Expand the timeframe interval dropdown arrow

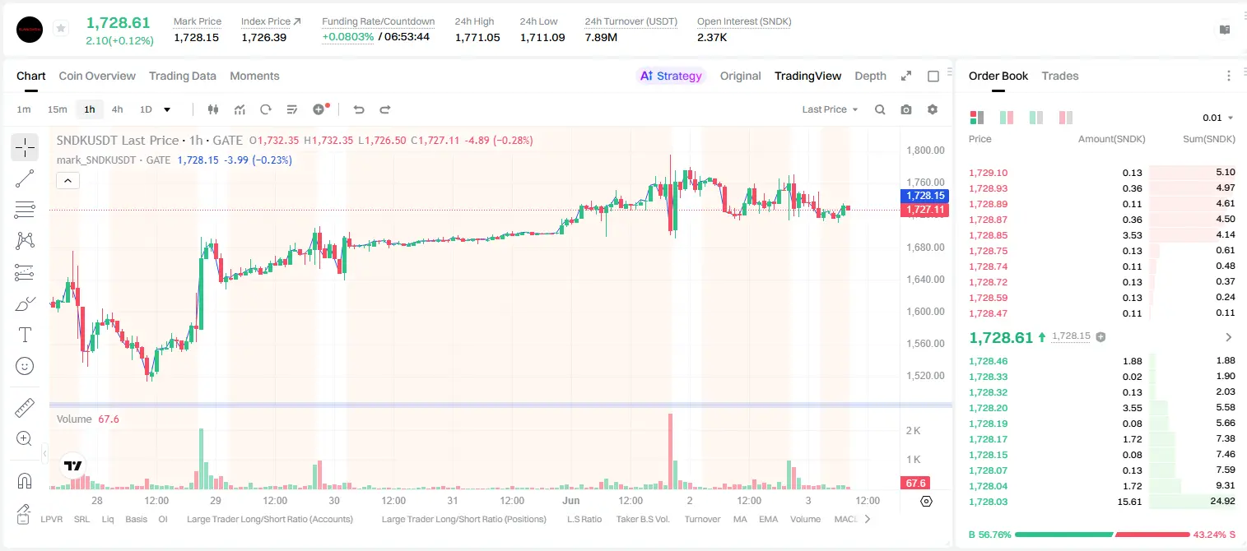click(167, 109)
